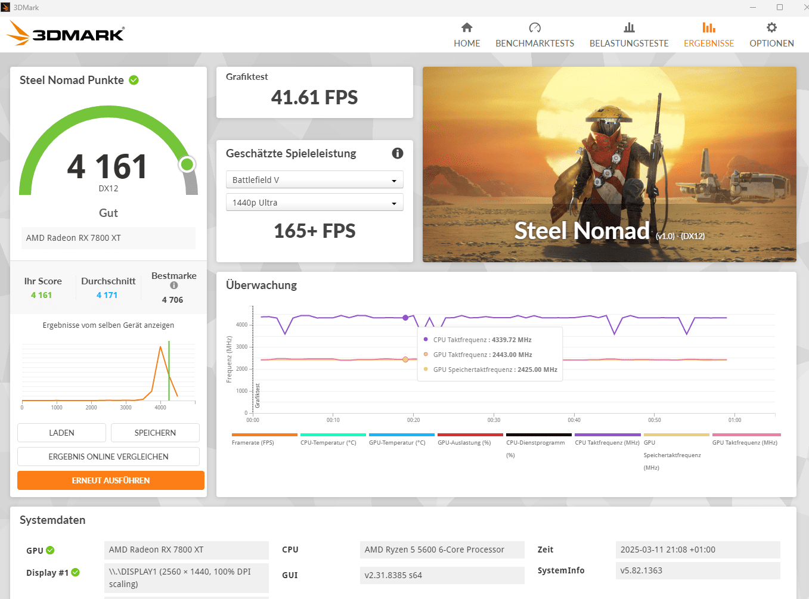
Task: Select the ERGEBNISSE tab
Action: click(x=709, y=35)
